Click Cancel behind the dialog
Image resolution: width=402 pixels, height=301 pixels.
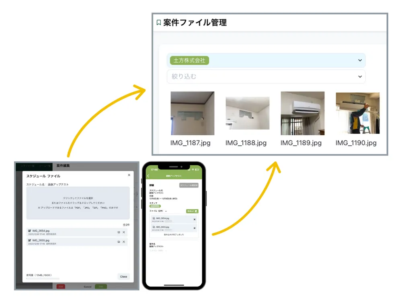point(88,287)
